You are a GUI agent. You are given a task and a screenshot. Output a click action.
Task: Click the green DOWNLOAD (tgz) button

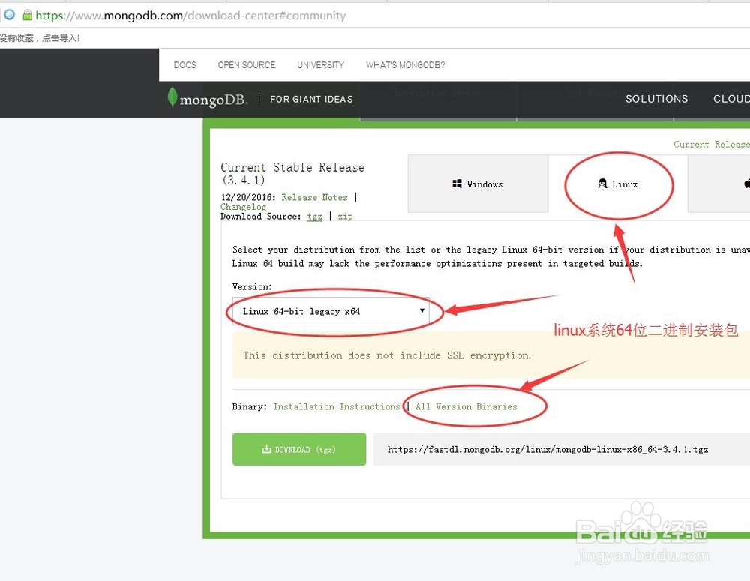[x=299, y=449]
